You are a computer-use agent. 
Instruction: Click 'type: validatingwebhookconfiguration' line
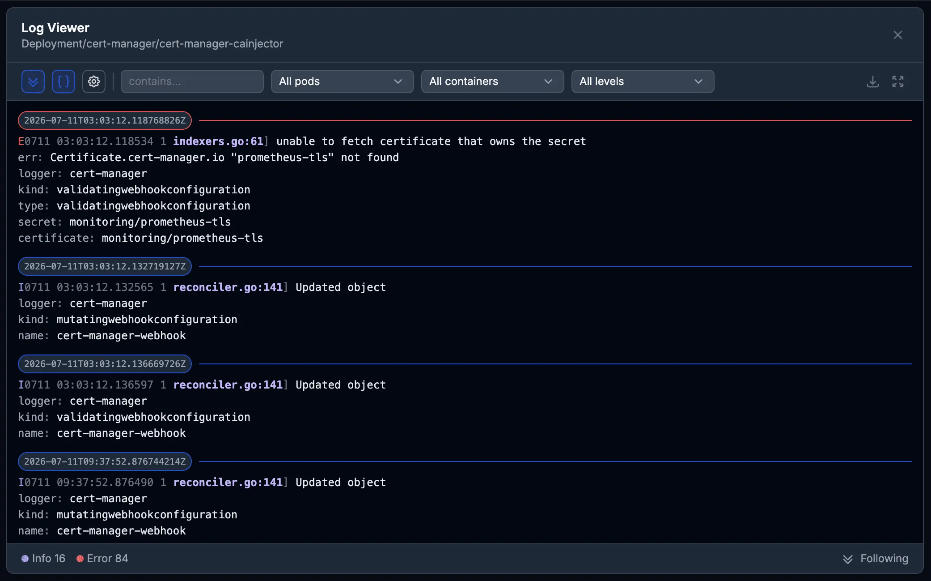[x=134, y=206]
